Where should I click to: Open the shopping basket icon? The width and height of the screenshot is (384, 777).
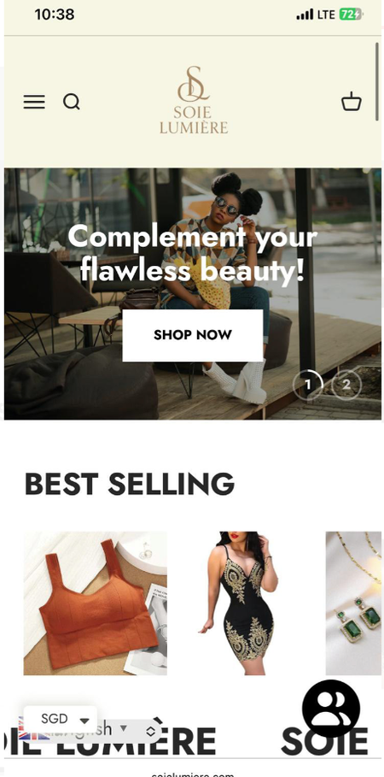point(352,101)
